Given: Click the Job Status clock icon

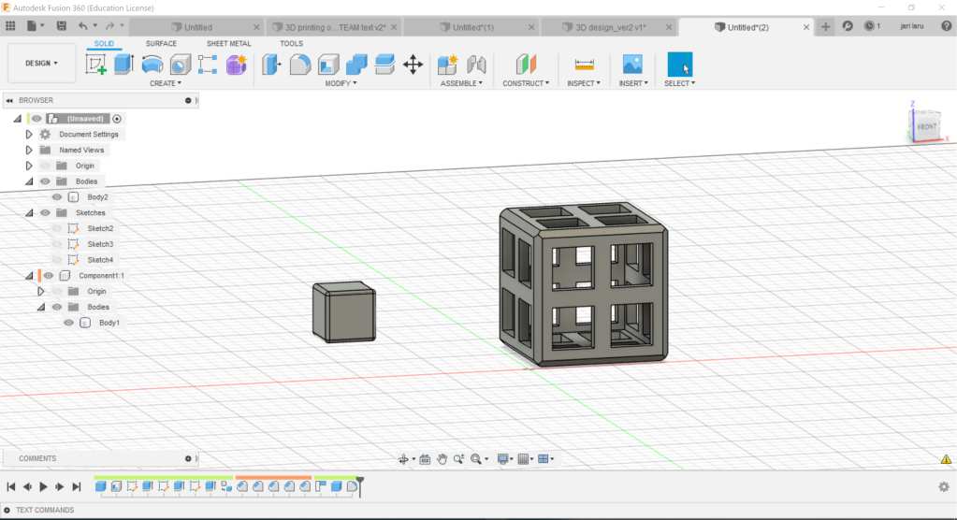Looking at the screenshot, I should click(x=869, y=26).
